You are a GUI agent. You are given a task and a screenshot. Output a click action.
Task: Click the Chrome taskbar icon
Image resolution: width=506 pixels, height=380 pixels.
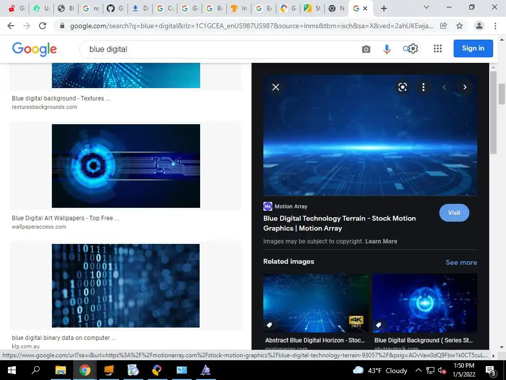(85, 370)
